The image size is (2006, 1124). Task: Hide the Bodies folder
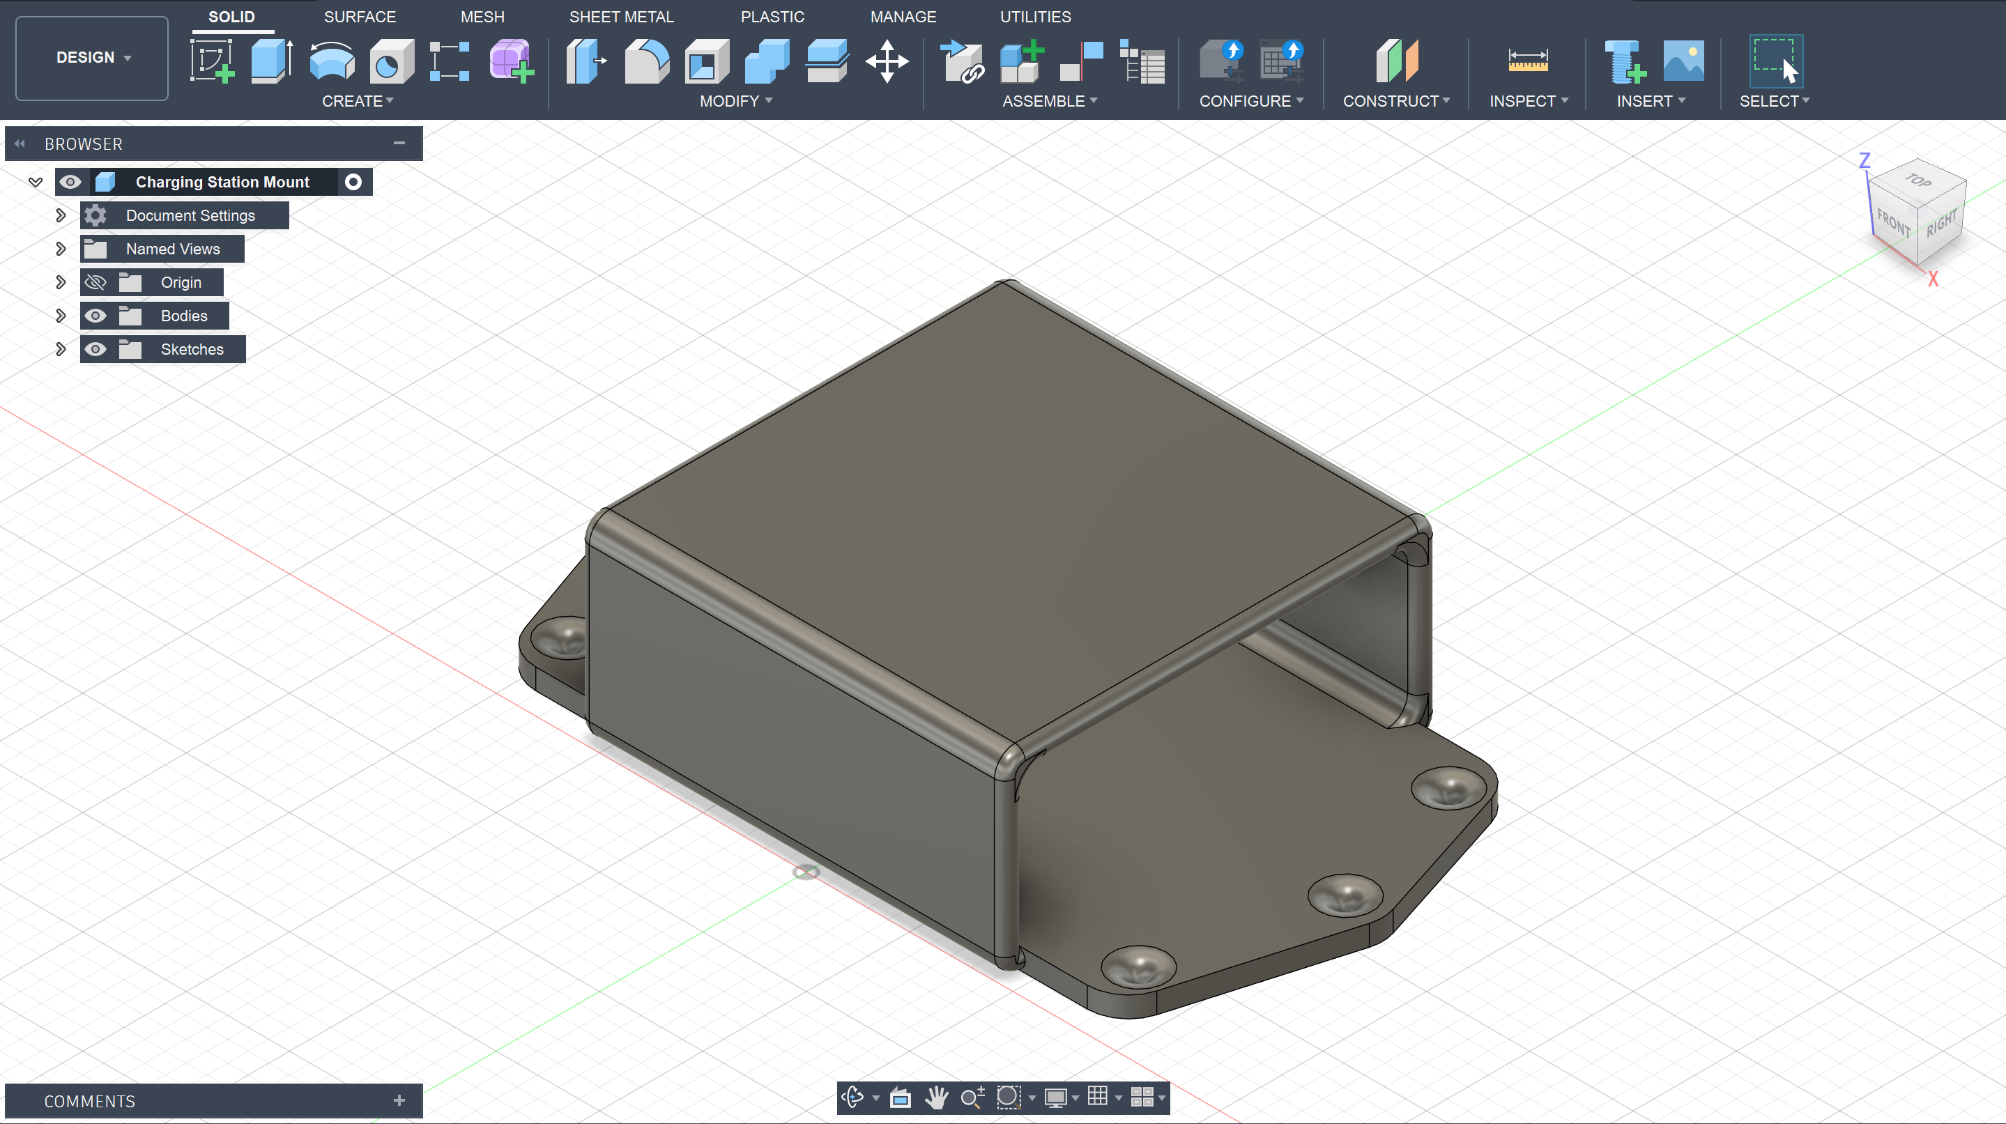pyautogui.click(x=95, y=316)
